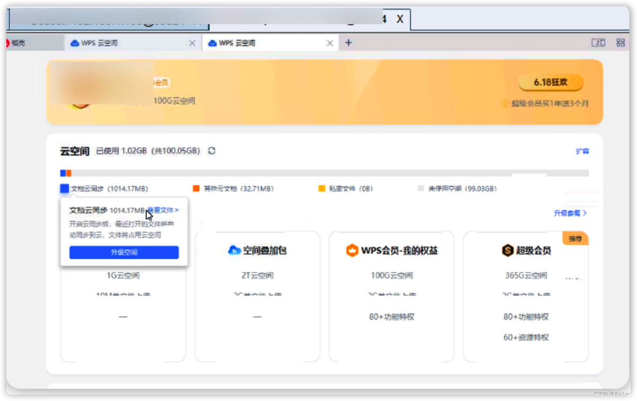The image size is (637, 401).
Task: Open the window layout icon in tab bar
Action: (x=598, y=43)
